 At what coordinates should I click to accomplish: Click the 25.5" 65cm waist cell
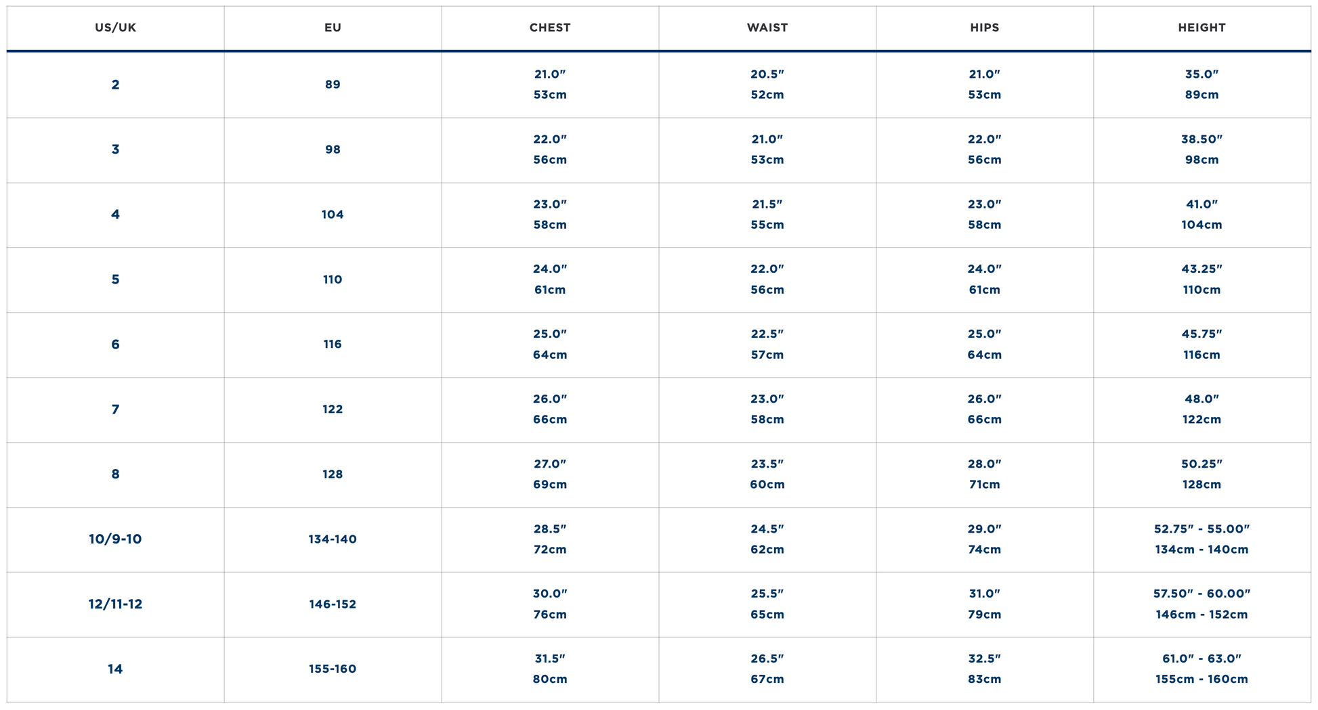767,604
